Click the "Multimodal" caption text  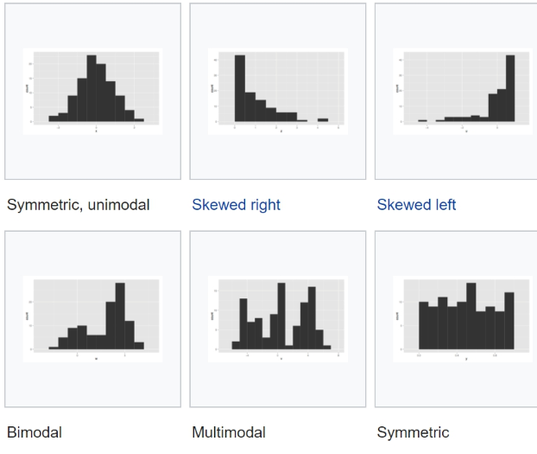point(228,432)
